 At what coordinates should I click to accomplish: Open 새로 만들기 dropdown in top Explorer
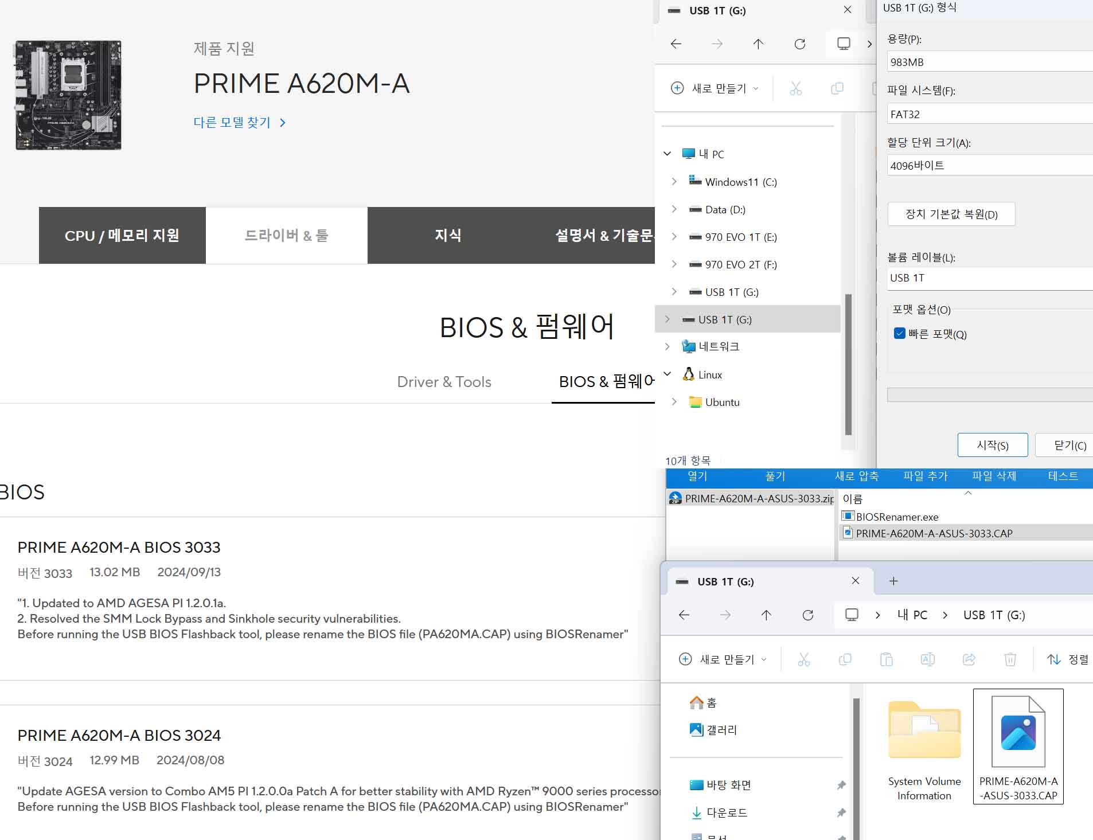coord(715,88)
